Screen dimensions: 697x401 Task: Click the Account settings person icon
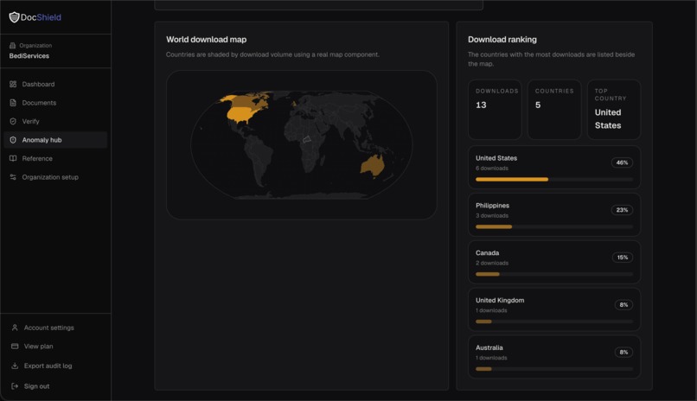pyautogui.click(x=15, y=328)
